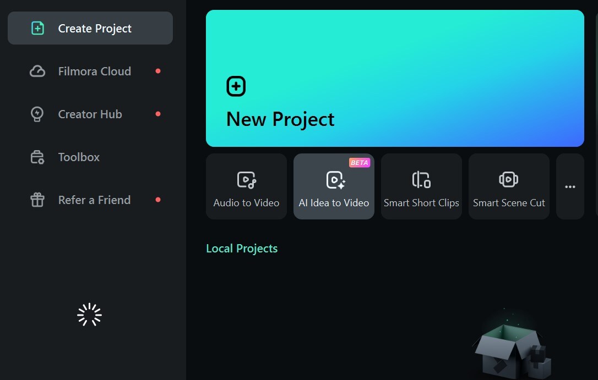Image resolution: width=598 pixels, height=380 pixels.
Task: Launch the Audio to Video tool
Action: [x=246, y=186]
